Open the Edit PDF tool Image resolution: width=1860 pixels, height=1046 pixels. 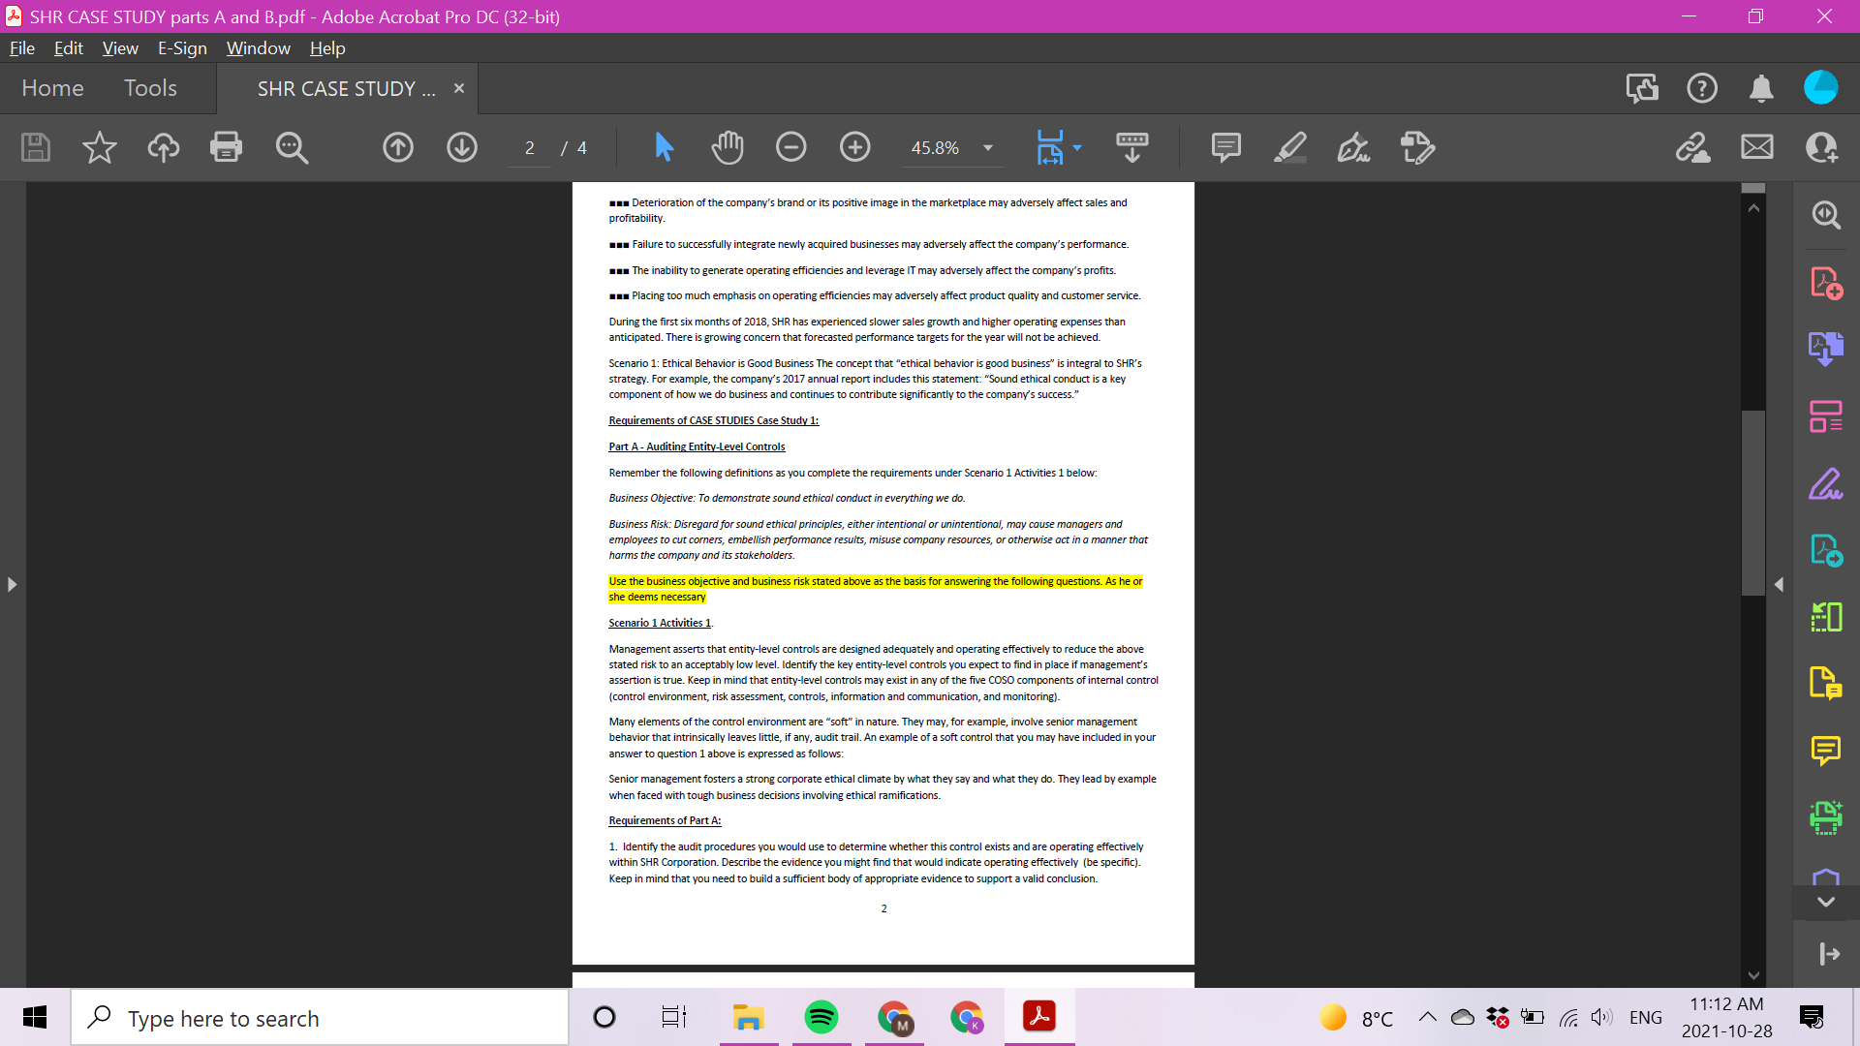coord(1827,416)
